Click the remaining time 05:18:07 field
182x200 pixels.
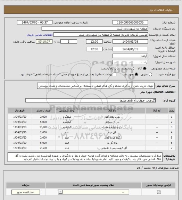44,42
